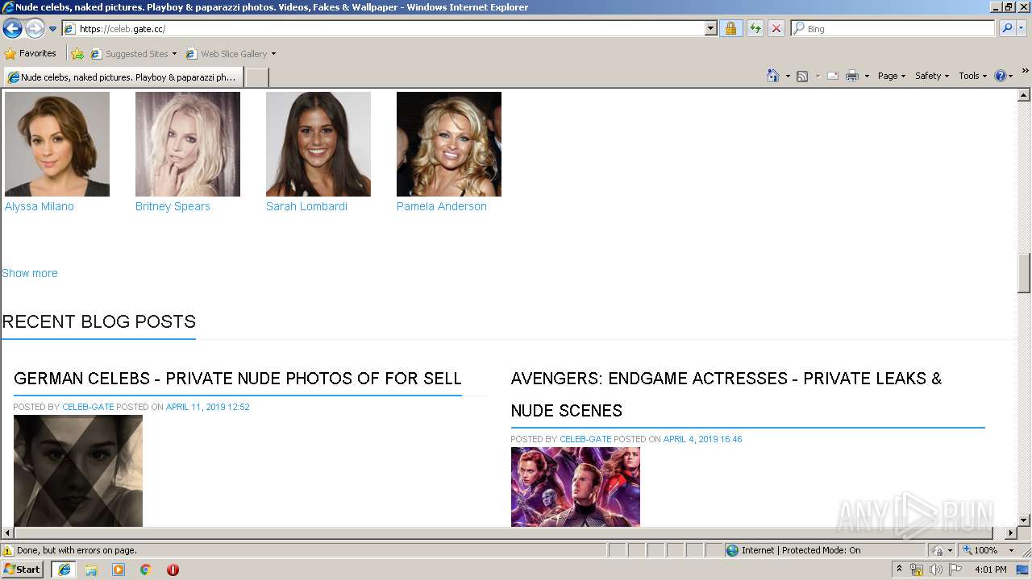Click the page errors warning icon
The height and width of the screenshot is (580, 1032).
coord(8,550)
